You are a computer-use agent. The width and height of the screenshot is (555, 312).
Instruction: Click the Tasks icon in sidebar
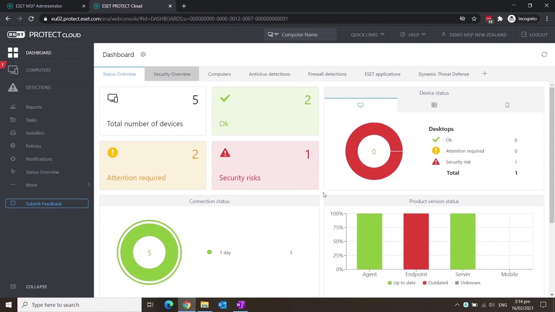pos(13,120)
